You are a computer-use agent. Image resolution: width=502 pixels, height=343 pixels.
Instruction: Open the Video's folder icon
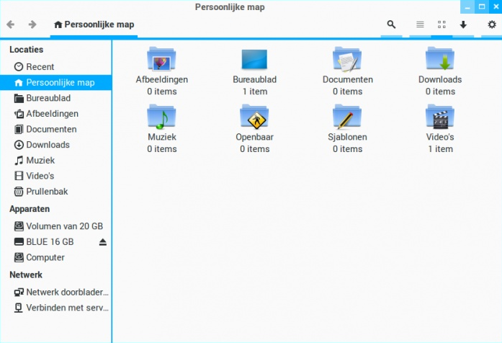point(439,117)
